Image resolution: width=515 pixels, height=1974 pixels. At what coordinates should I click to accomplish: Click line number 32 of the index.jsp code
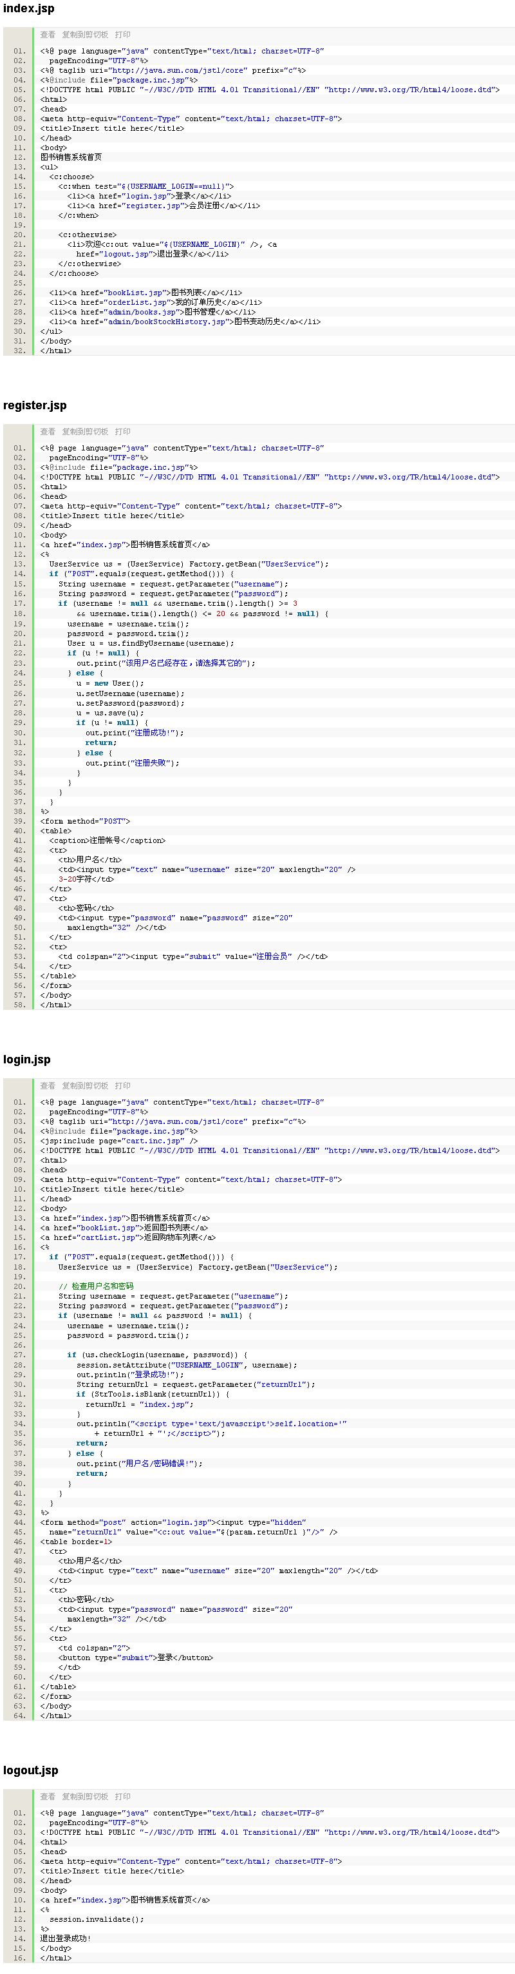coord(19,351)
